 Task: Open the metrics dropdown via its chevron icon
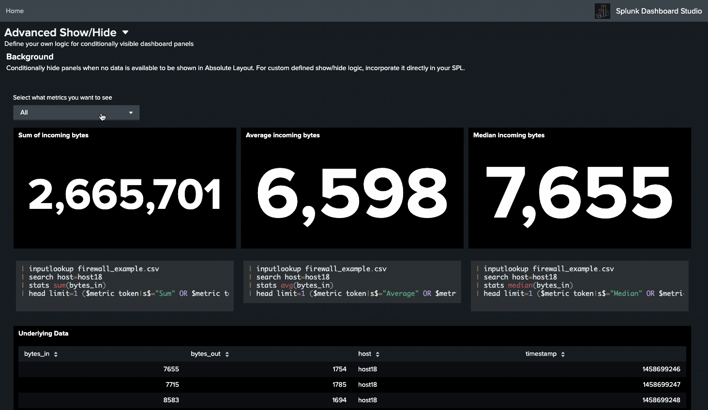coord(130,112)
